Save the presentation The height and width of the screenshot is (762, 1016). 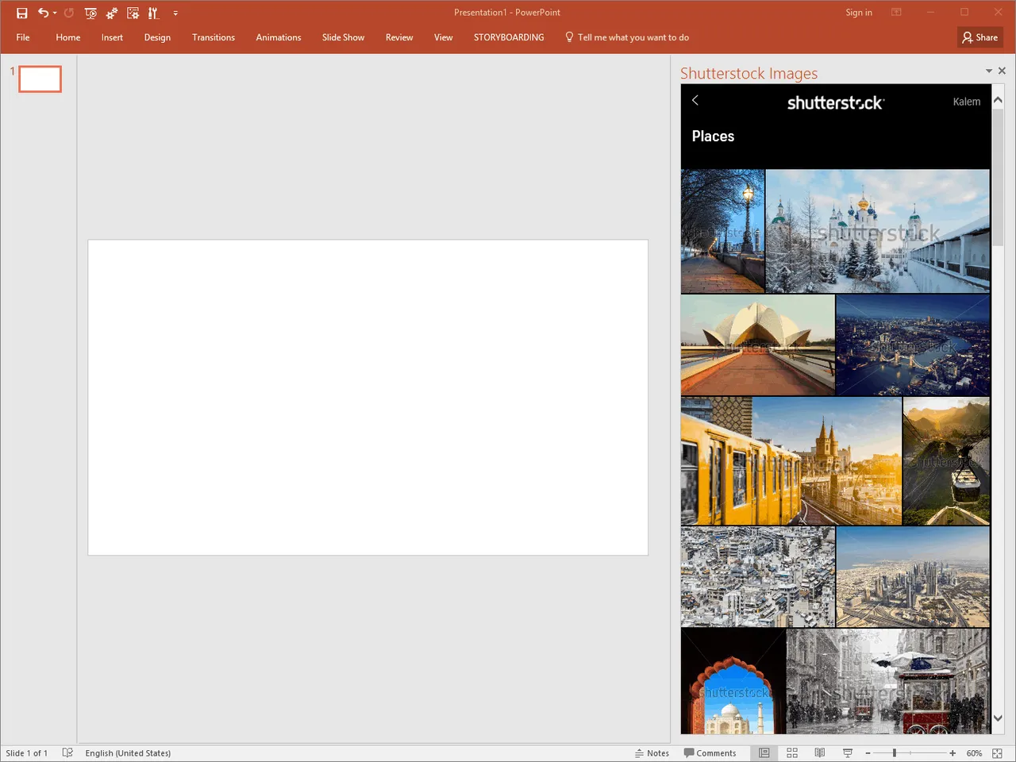point(21,13)
